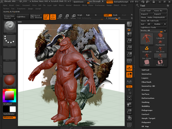
Task: Set canvas to Actual size
Action: tap(129, 48)
